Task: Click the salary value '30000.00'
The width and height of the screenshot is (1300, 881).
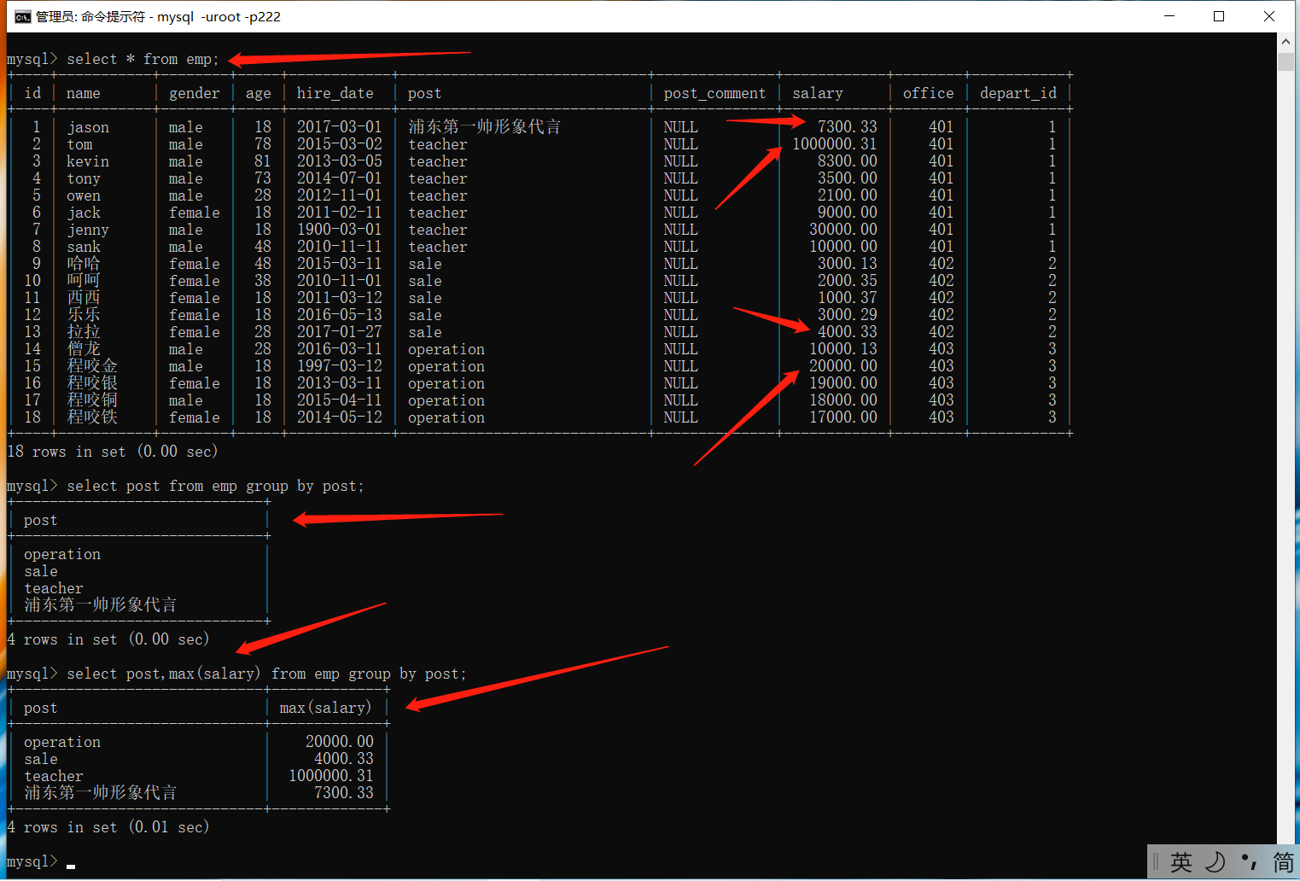Action: tap(843, 230)
